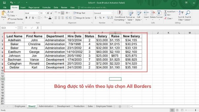Image resolution: width=199 pixels, height=112 pixels.
Task: Switch to the Insert ribbon tab
Action: (x=23, y=7)
